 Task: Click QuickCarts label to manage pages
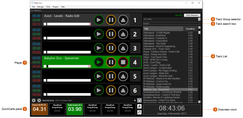(x=48, y=101)
